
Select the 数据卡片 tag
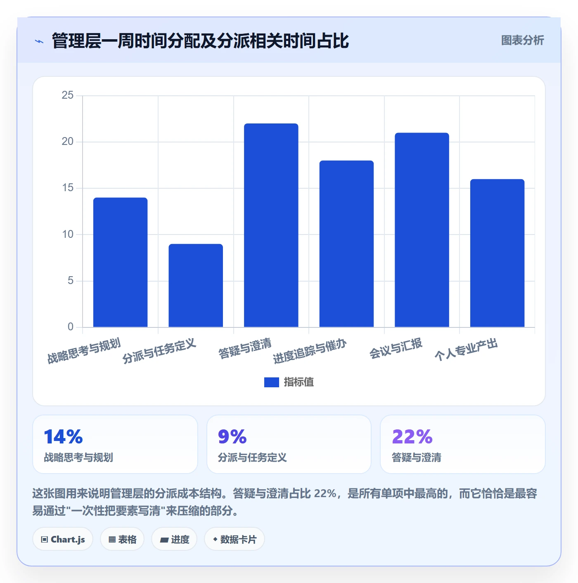(235, 539)
